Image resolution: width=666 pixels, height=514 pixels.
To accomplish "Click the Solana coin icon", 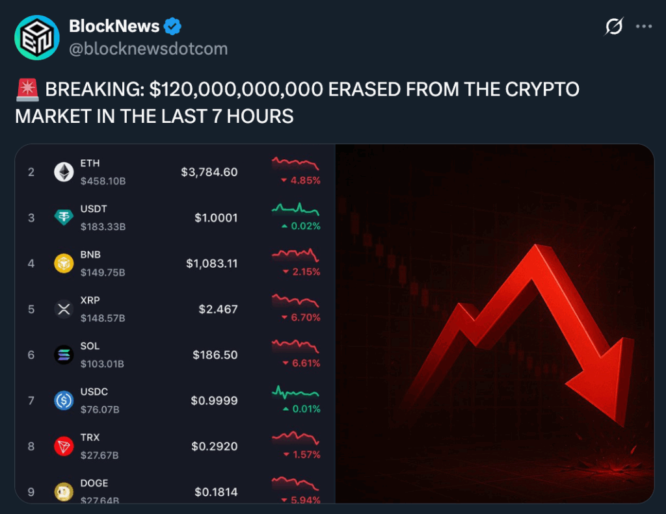I will (x=64, y=355).
